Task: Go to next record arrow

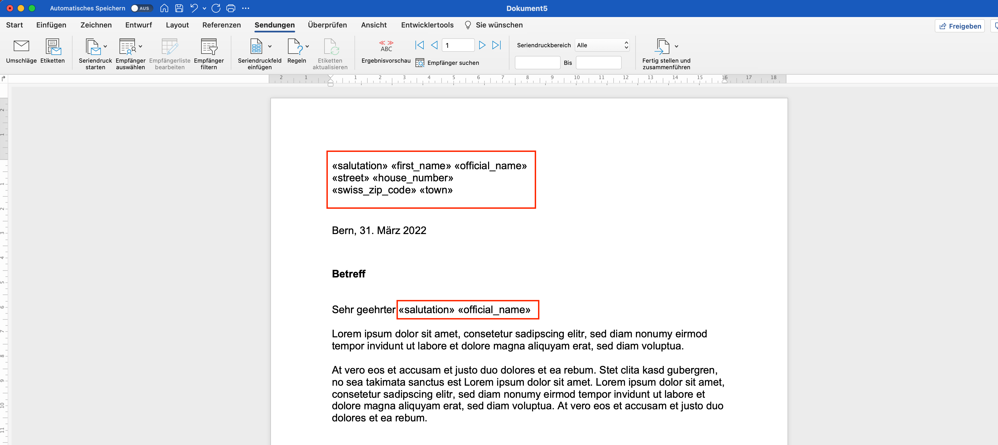Action: (x=482, y=45)
